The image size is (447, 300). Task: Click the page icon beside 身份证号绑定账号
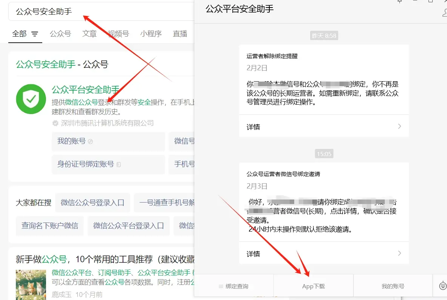click(x=118, y=164)
